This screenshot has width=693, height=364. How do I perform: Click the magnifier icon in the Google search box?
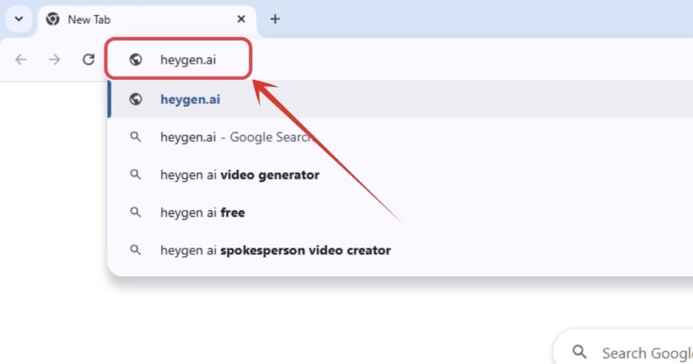point(579,352)
